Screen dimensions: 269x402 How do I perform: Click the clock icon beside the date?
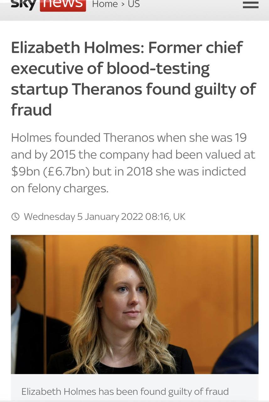pos(15,217)
